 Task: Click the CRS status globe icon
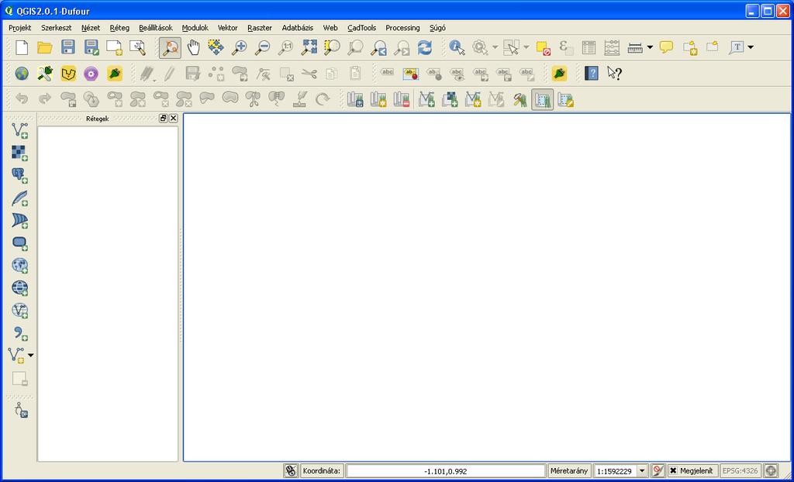pyautogui.click(x=771, y=471)
